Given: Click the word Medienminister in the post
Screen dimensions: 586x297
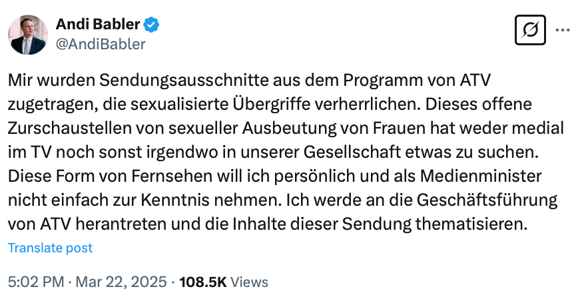Looking at the screenshot, I should click(481, 176).
